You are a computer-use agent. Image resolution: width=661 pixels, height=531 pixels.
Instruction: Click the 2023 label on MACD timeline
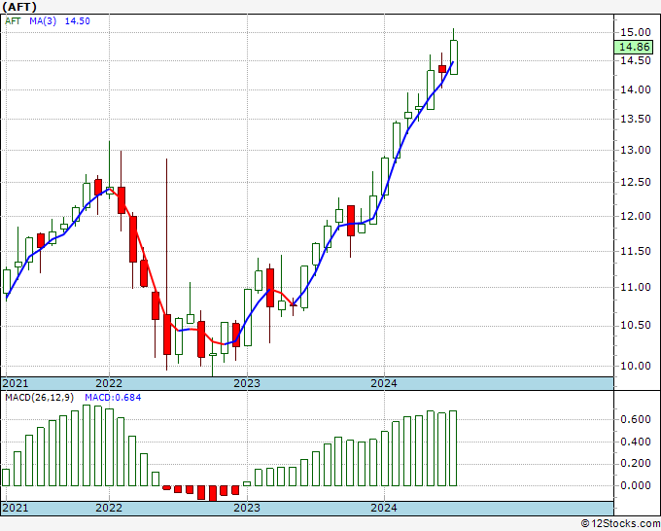click(x=247, y=508)
